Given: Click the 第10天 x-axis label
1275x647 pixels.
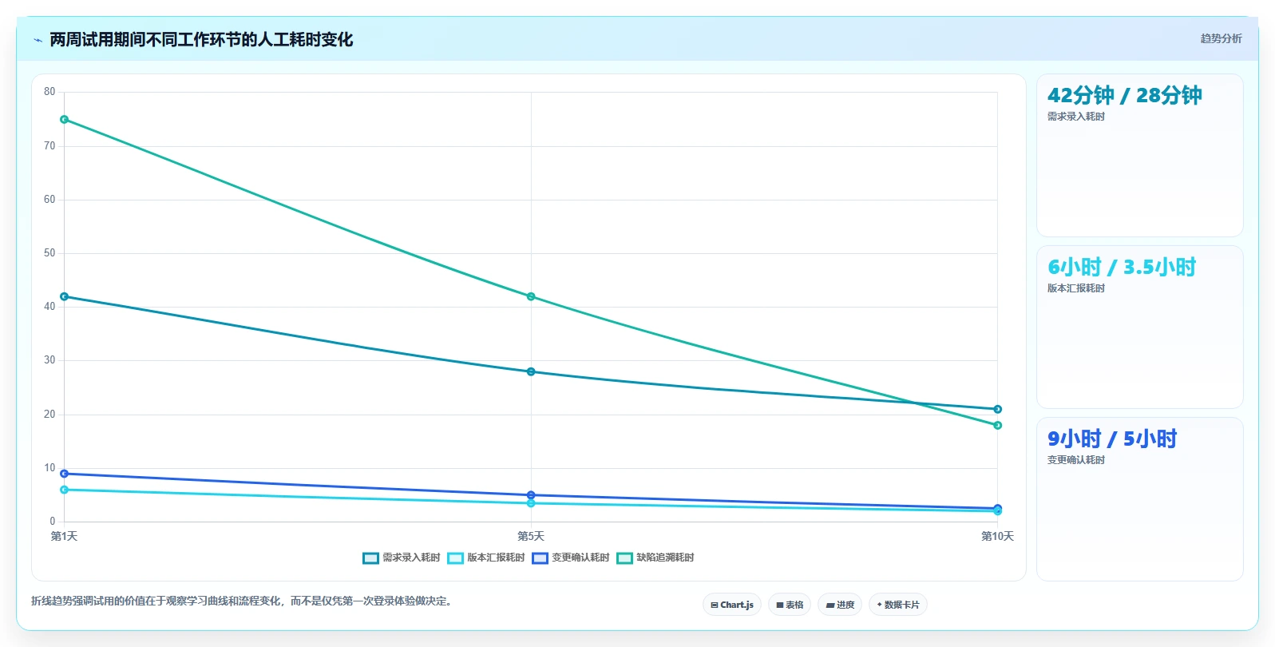Looking at the screenshot, I should point(997,536).
